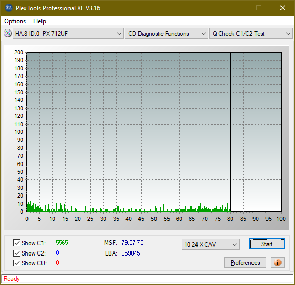Screen dimensions: 295x285
Task: Open the Help menu
Action: pos(39,21)
